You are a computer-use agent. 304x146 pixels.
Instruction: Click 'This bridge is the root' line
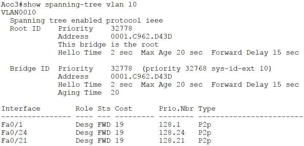(x=108, y=44)
